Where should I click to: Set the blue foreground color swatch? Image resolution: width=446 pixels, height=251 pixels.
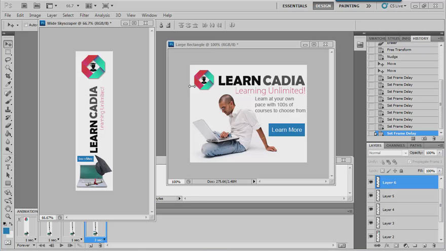[x=6, y=231]
